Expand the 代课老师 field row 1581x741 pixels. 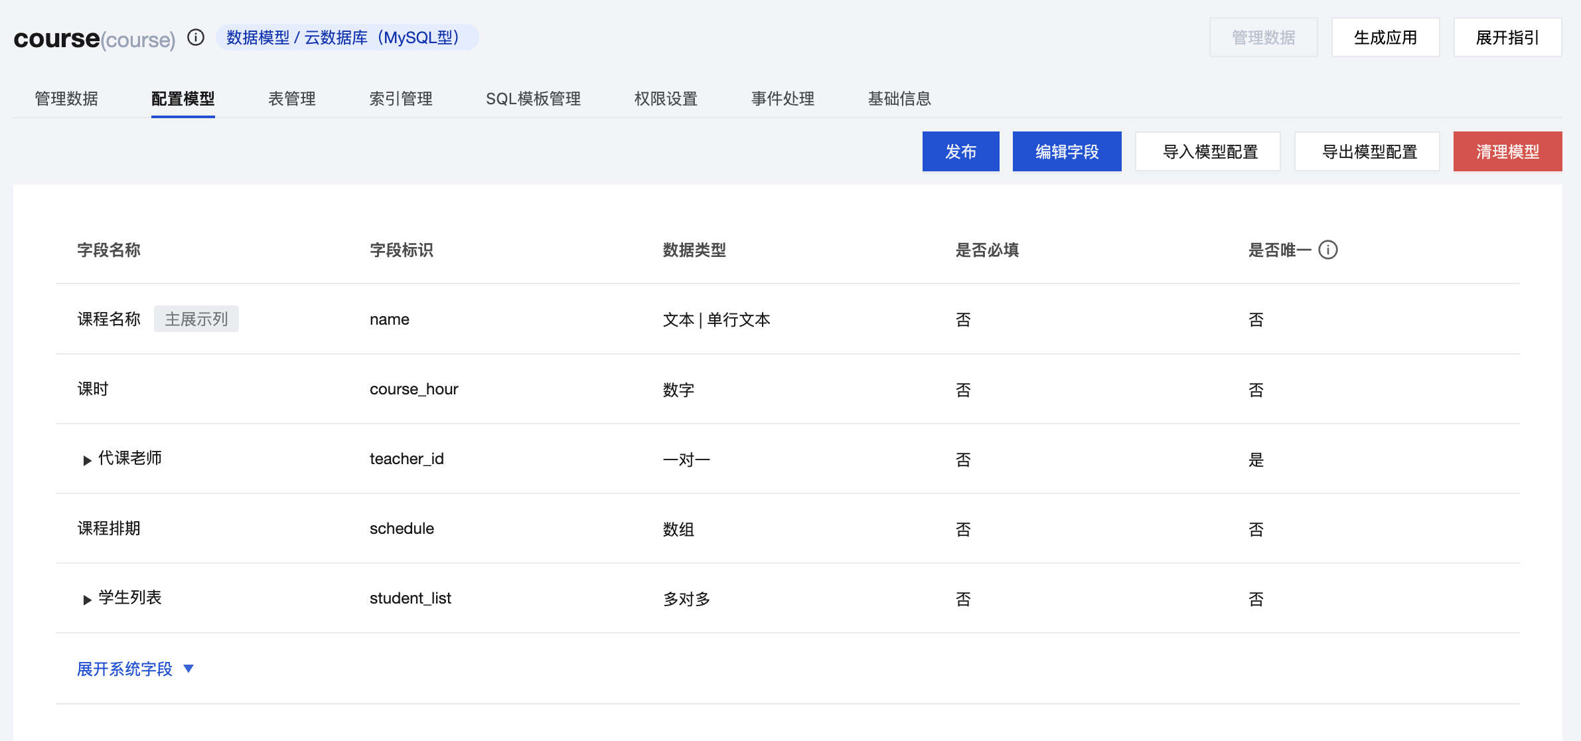(87, 460)
